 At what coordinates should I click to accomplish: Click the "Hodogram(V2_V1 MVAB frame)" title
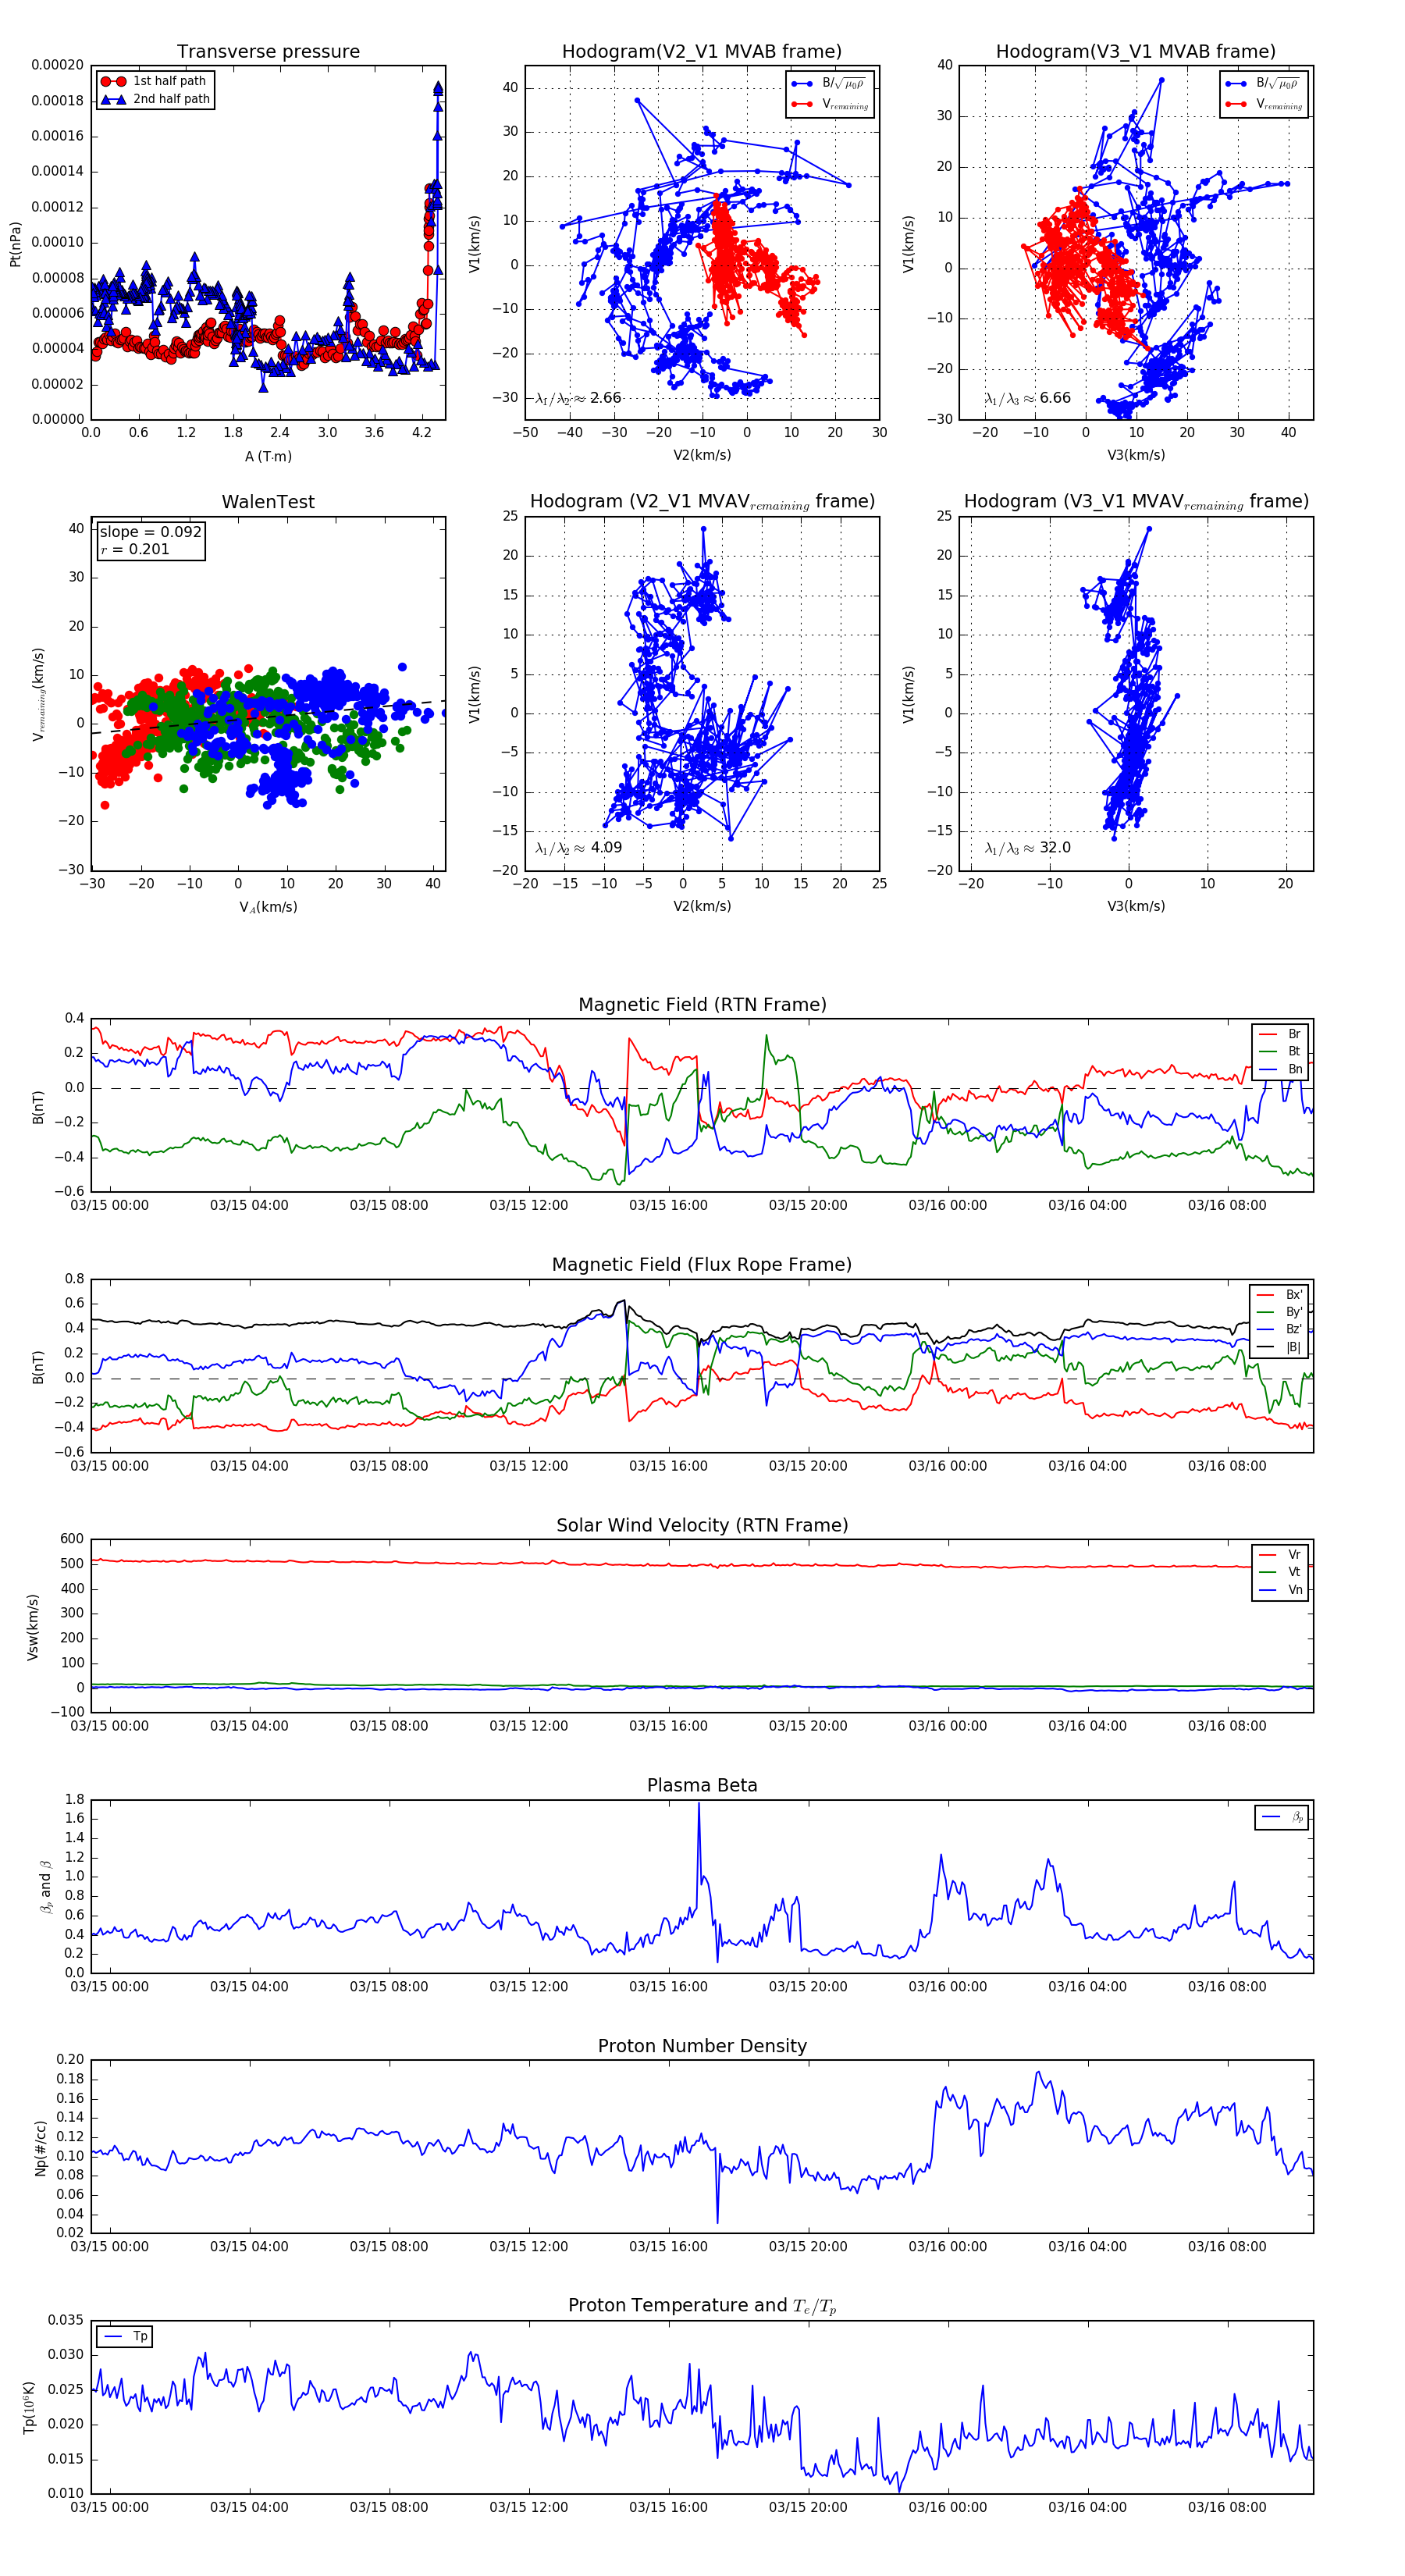[x=702, y=52]
